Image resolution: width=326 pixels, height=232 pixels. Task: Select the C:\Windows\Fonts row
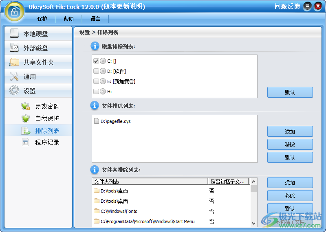click(171, 211)
